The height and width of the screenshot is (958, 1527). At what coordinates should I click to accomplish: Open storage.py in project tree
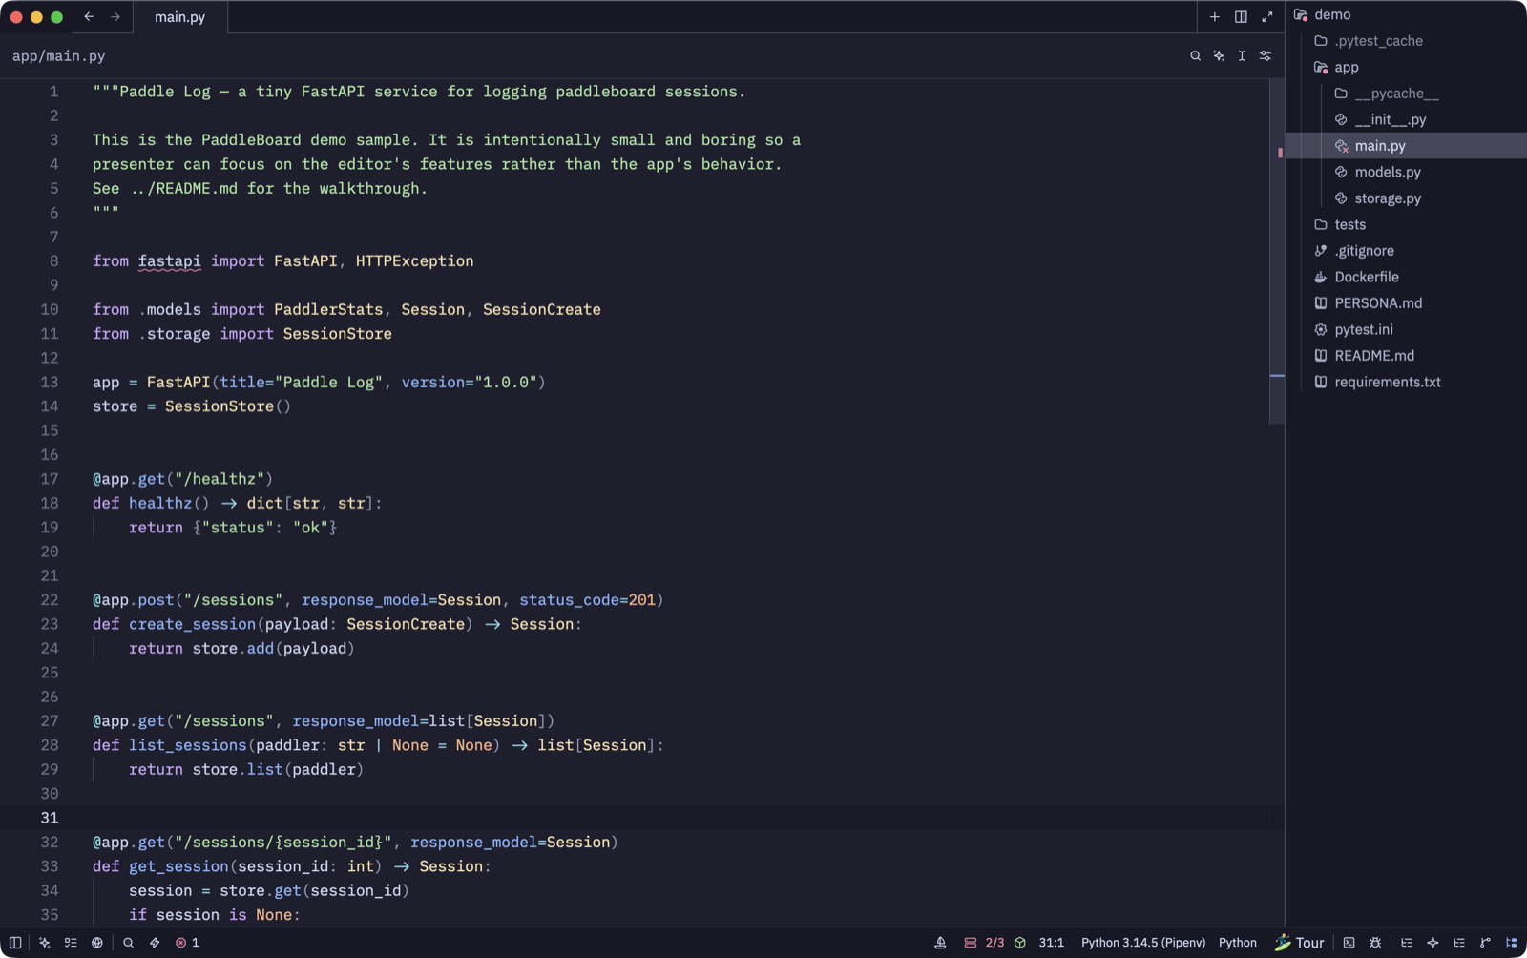tap(1407, 198)
